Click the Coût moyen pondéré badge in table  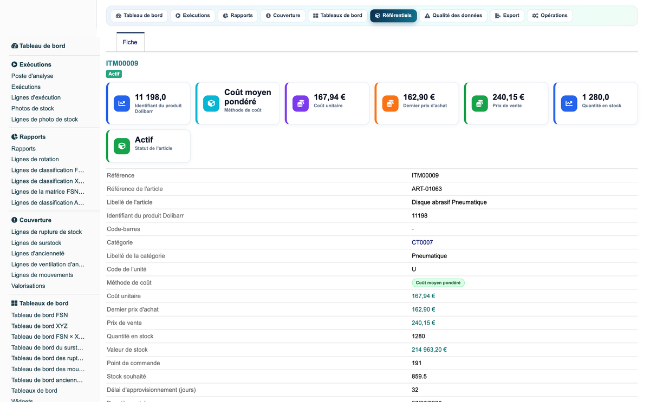coord(438,283)
